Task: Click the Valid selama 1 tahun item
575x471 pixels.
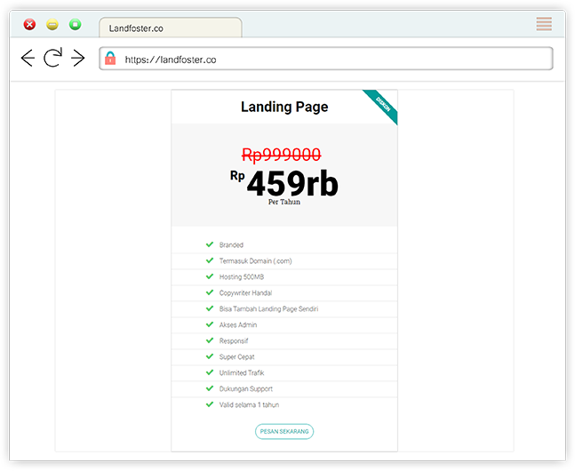Action: tap(249, 405)
